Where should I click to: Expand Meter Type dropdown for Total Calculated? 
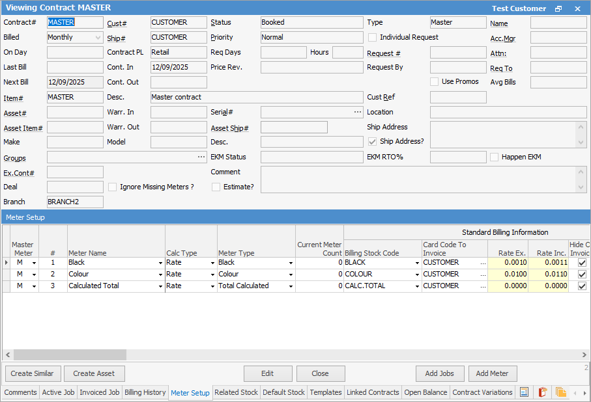click(x=291, y=286)
